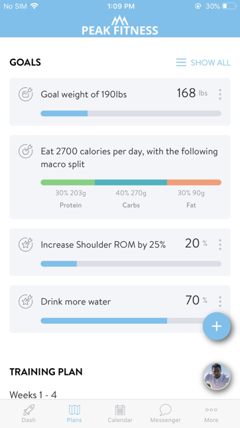Open options for Shoulder ROM goal
Image resolution: width=240 pixels, height=428 pixels.
[220, 245]
